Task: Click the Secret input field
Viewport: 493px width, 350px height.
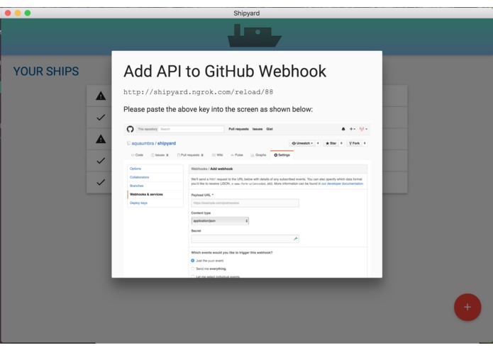Action: (x=245, y=239)
